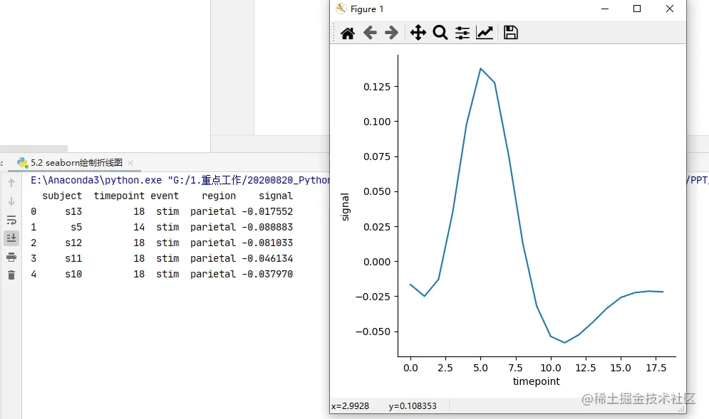Click the 'timepoint' x-axis label
The height and width of the screenshot is (419, 709).
click(x=537, y=381)
